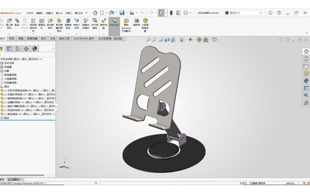Select 原点 in the feature tree
The width and height of the screenshot is (310, 194).
(7, 87)
